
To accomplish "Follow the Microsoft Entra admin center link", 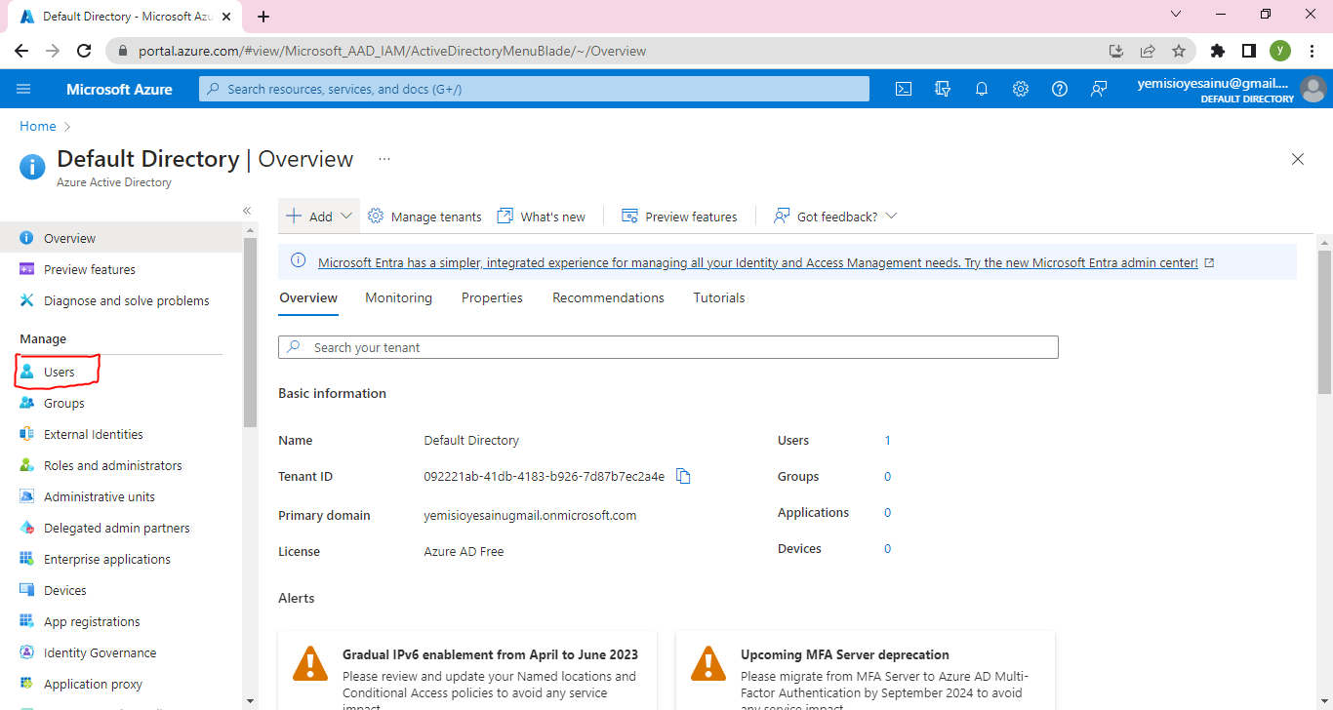I will 757,262.
